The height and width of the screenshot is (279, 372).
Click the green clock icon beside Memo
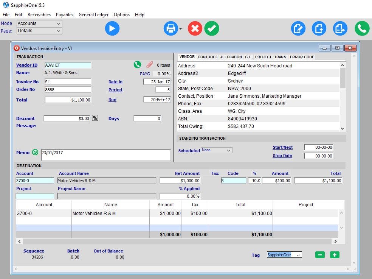click(x=35, y=152)
